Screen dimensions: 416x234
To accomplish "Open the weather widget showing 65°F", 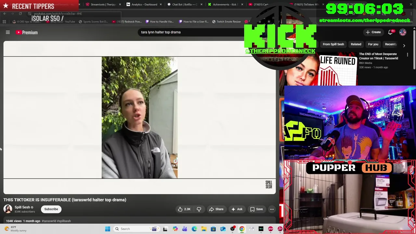I will click(16, 229).
